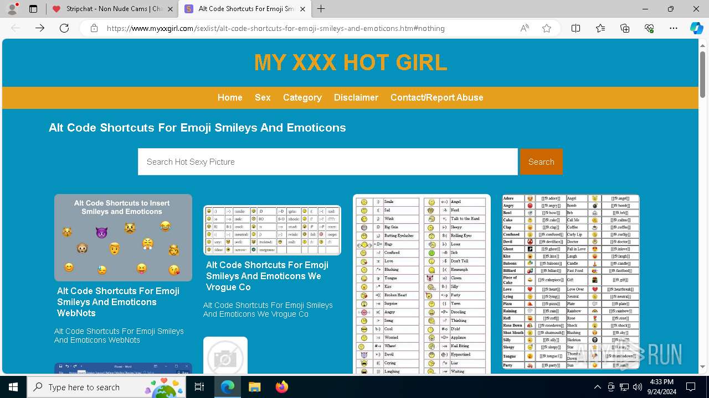Open the Favorites list
709x398 pixels.
(x=600, y=28)
